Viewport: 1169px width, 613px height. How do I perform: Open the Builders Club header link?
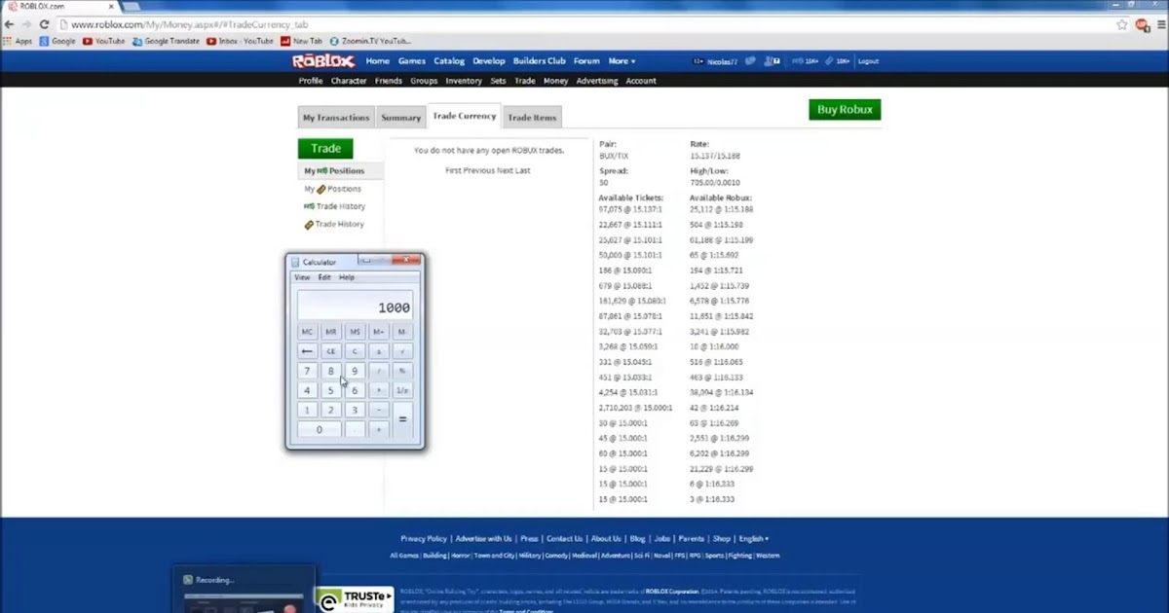point(540,61)
